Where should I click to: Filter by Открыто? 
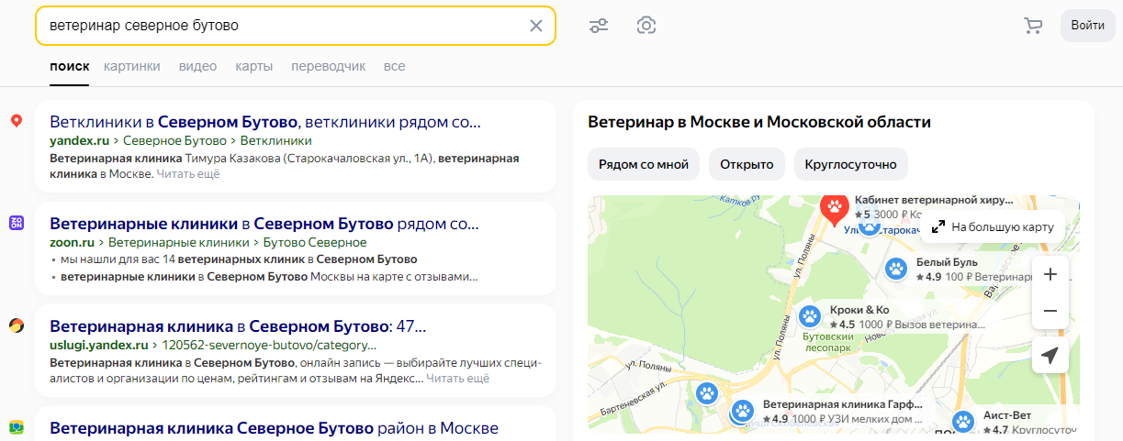747,165
